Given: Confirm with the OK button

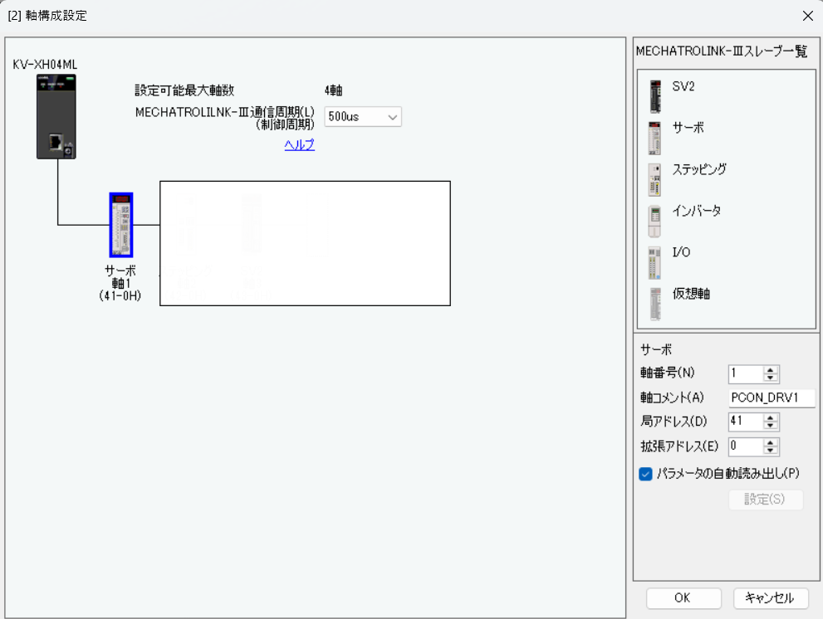Looking at the screenshot, I should coord(683,598).
